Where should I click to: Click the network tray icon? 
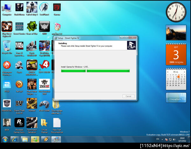pos(170,139)
